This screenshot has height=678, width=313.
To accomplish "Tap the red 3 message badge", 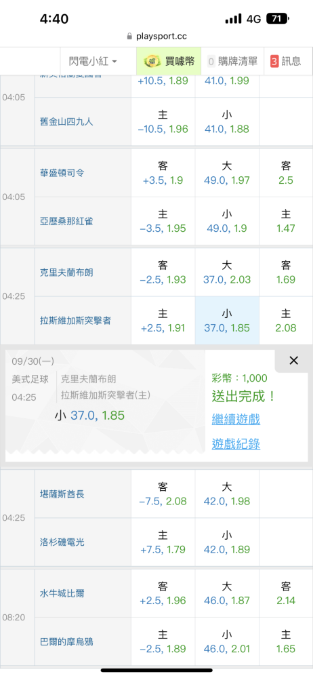I will click(274, 62).
